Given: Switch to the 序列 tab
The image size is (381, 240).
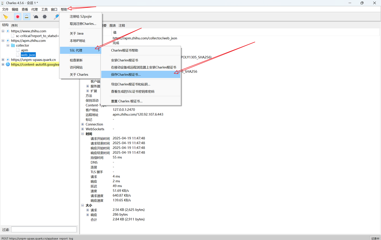Looking at the screenshot, I should (14, 25).
